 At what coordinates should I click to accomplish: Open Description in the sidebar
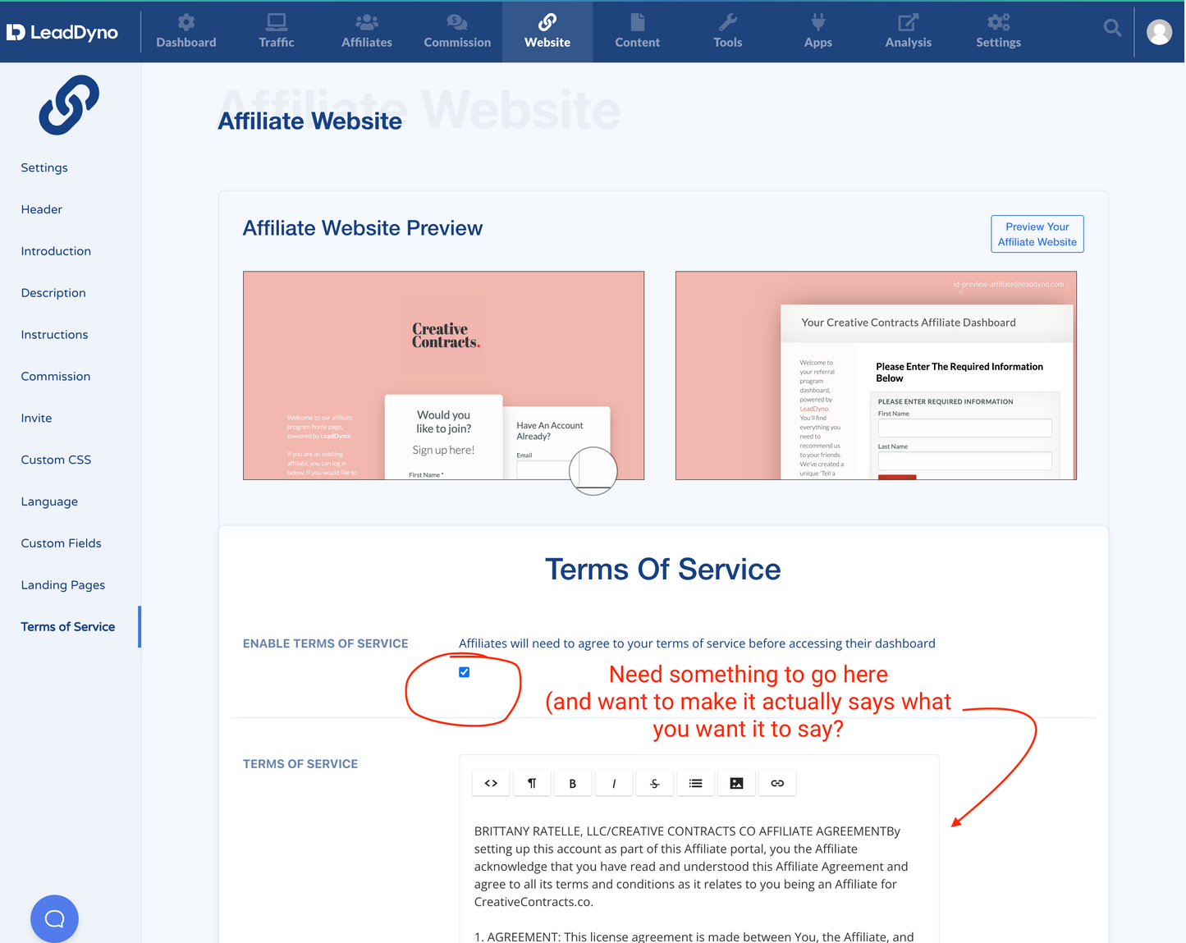point(53,293)
